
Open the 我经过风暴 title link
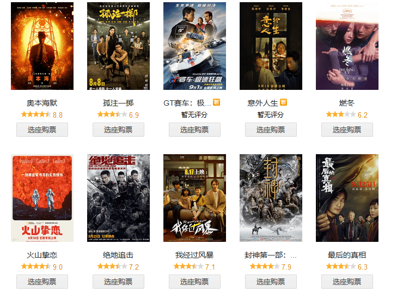pos(194,255)
